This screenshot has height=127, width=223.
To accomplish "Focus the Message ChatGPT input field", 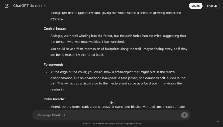I will pos(107,115).
